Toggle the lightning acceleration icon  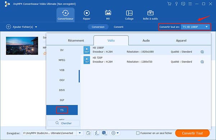point(96,133)
